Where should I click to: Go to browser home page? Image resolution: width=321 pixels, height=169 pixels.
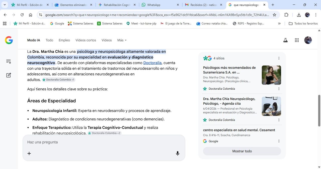tap(31, 15)
